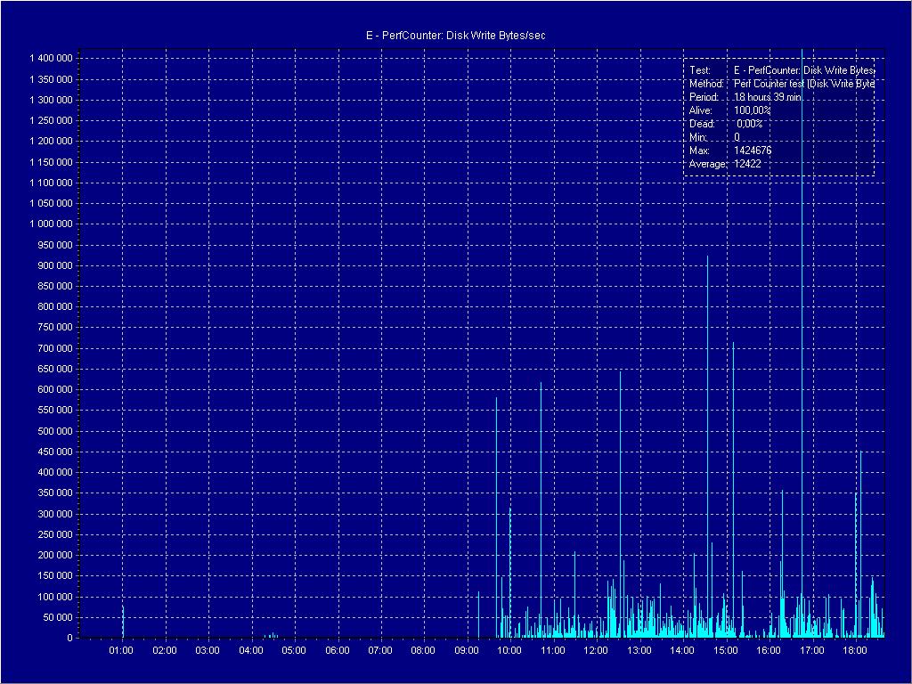
Task: Click the 18:00 time axis label
Action: coord(855,651)
